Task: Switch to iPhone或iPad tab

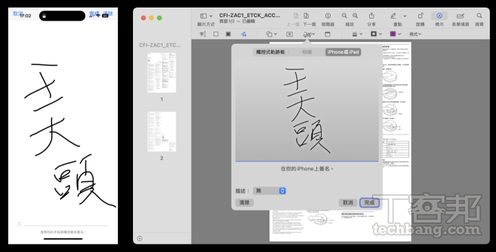Action: [x=343, y=52]
